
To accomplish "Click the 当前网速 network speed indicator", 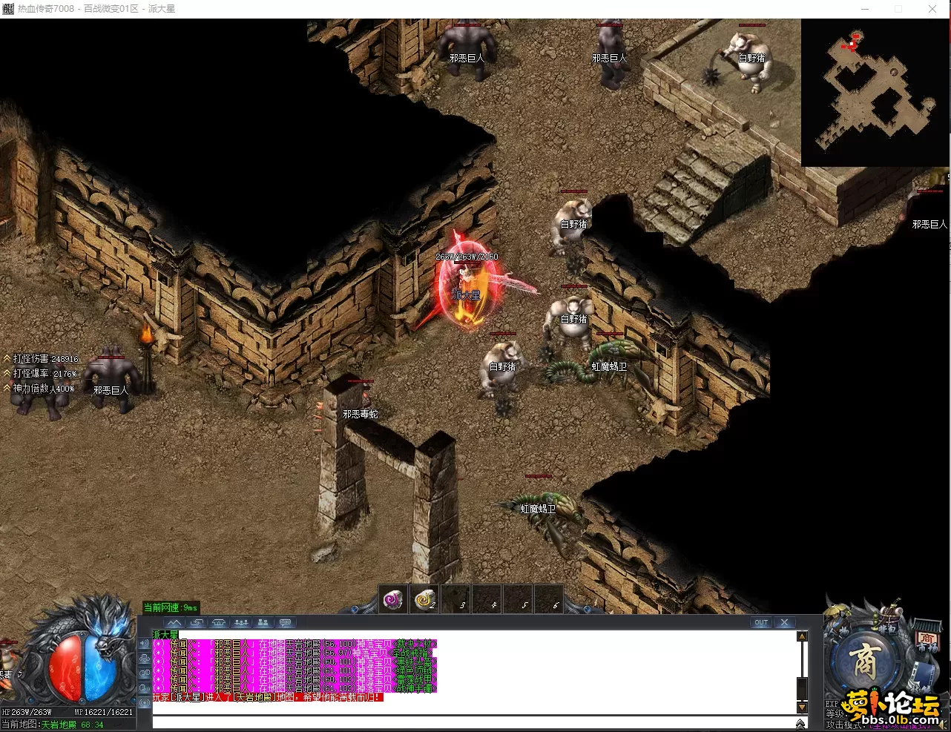I will coord(171,607).
